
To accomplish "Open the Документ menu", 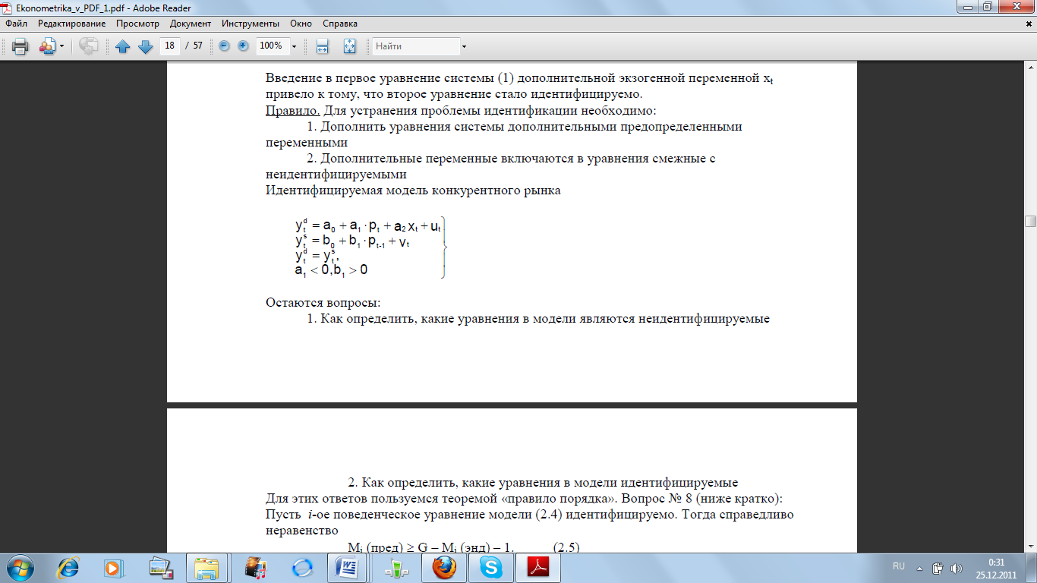I will point(191,24).
